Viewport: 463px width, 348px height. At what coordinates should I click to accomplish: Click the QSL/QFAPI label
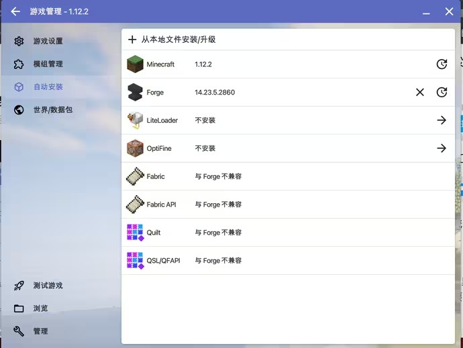(x=163, y=261)
